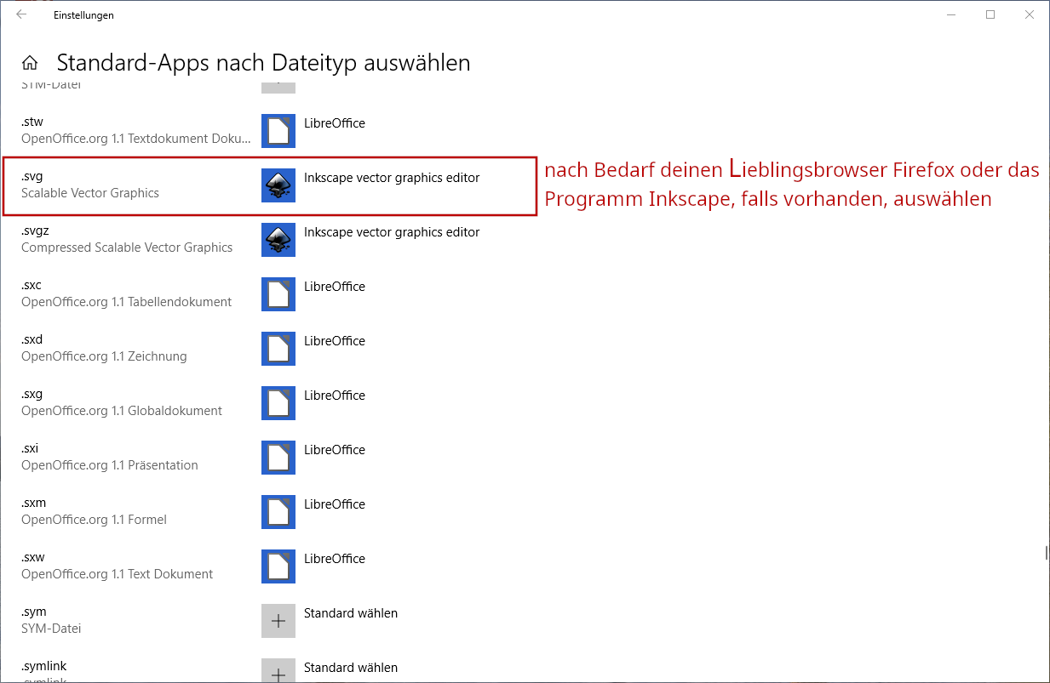Screen dimensions: 1050x683
Task: Click "Inkscape vector graphics editor" for .svg
Action: click(392, 178)
